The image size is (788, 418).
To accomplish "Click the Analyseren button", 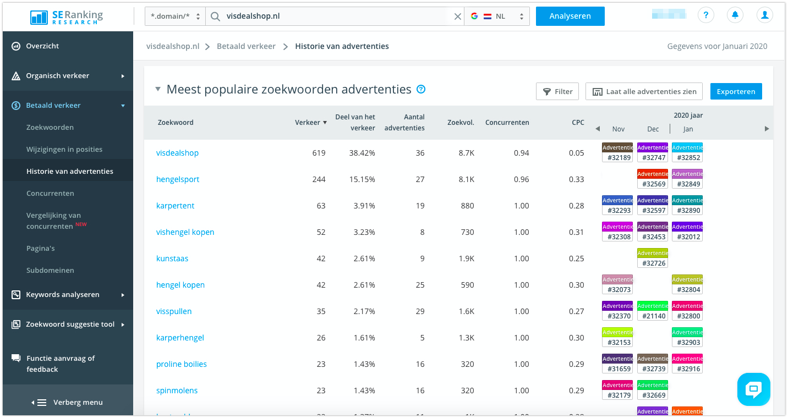I will (570, 16).
